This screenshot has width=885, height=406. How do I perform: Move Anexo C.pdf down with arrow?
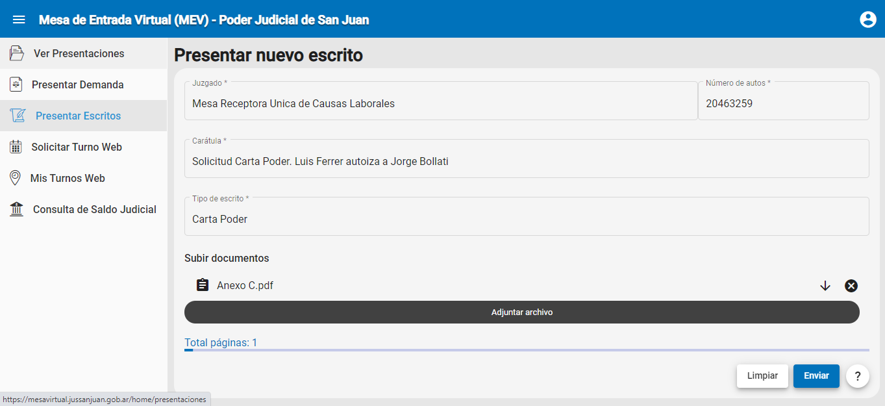tap(825, 286)
